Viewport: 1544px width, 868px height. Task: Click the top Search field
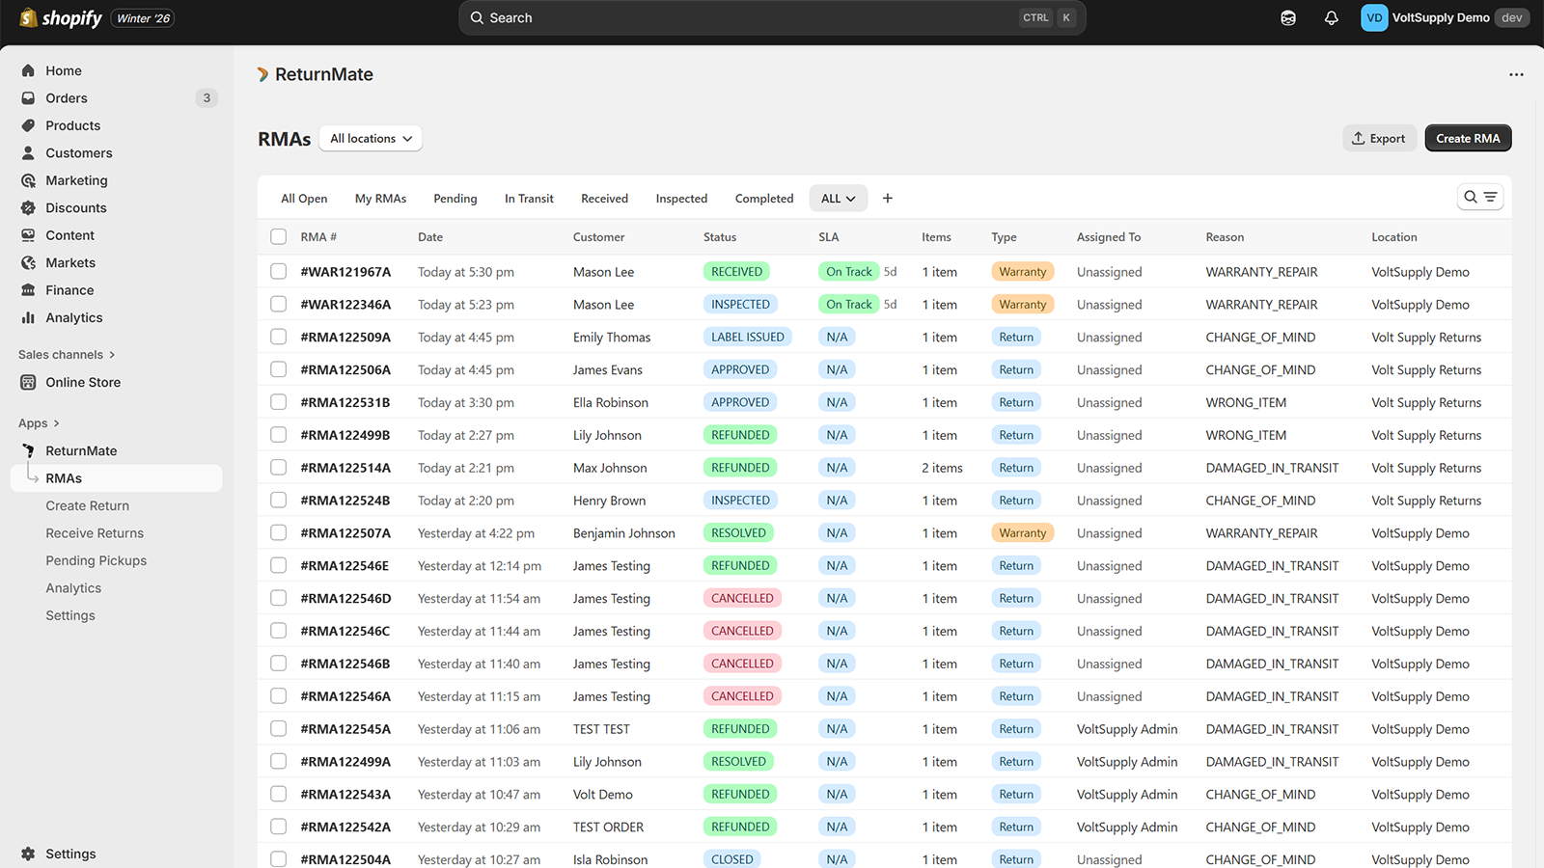[772, 17]
